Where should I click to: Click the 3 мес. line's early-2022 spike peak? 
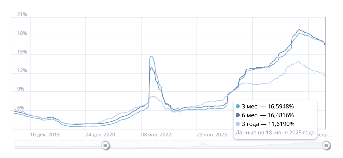(x=152, y=56)
